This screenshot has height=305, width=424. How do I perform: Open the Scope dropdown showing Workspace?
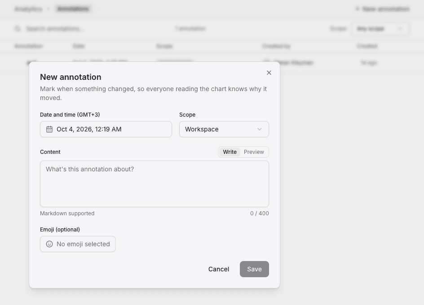(224, 129)
